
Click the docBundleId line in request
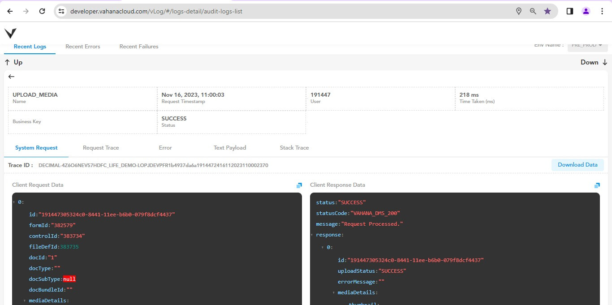coord(51,290)
